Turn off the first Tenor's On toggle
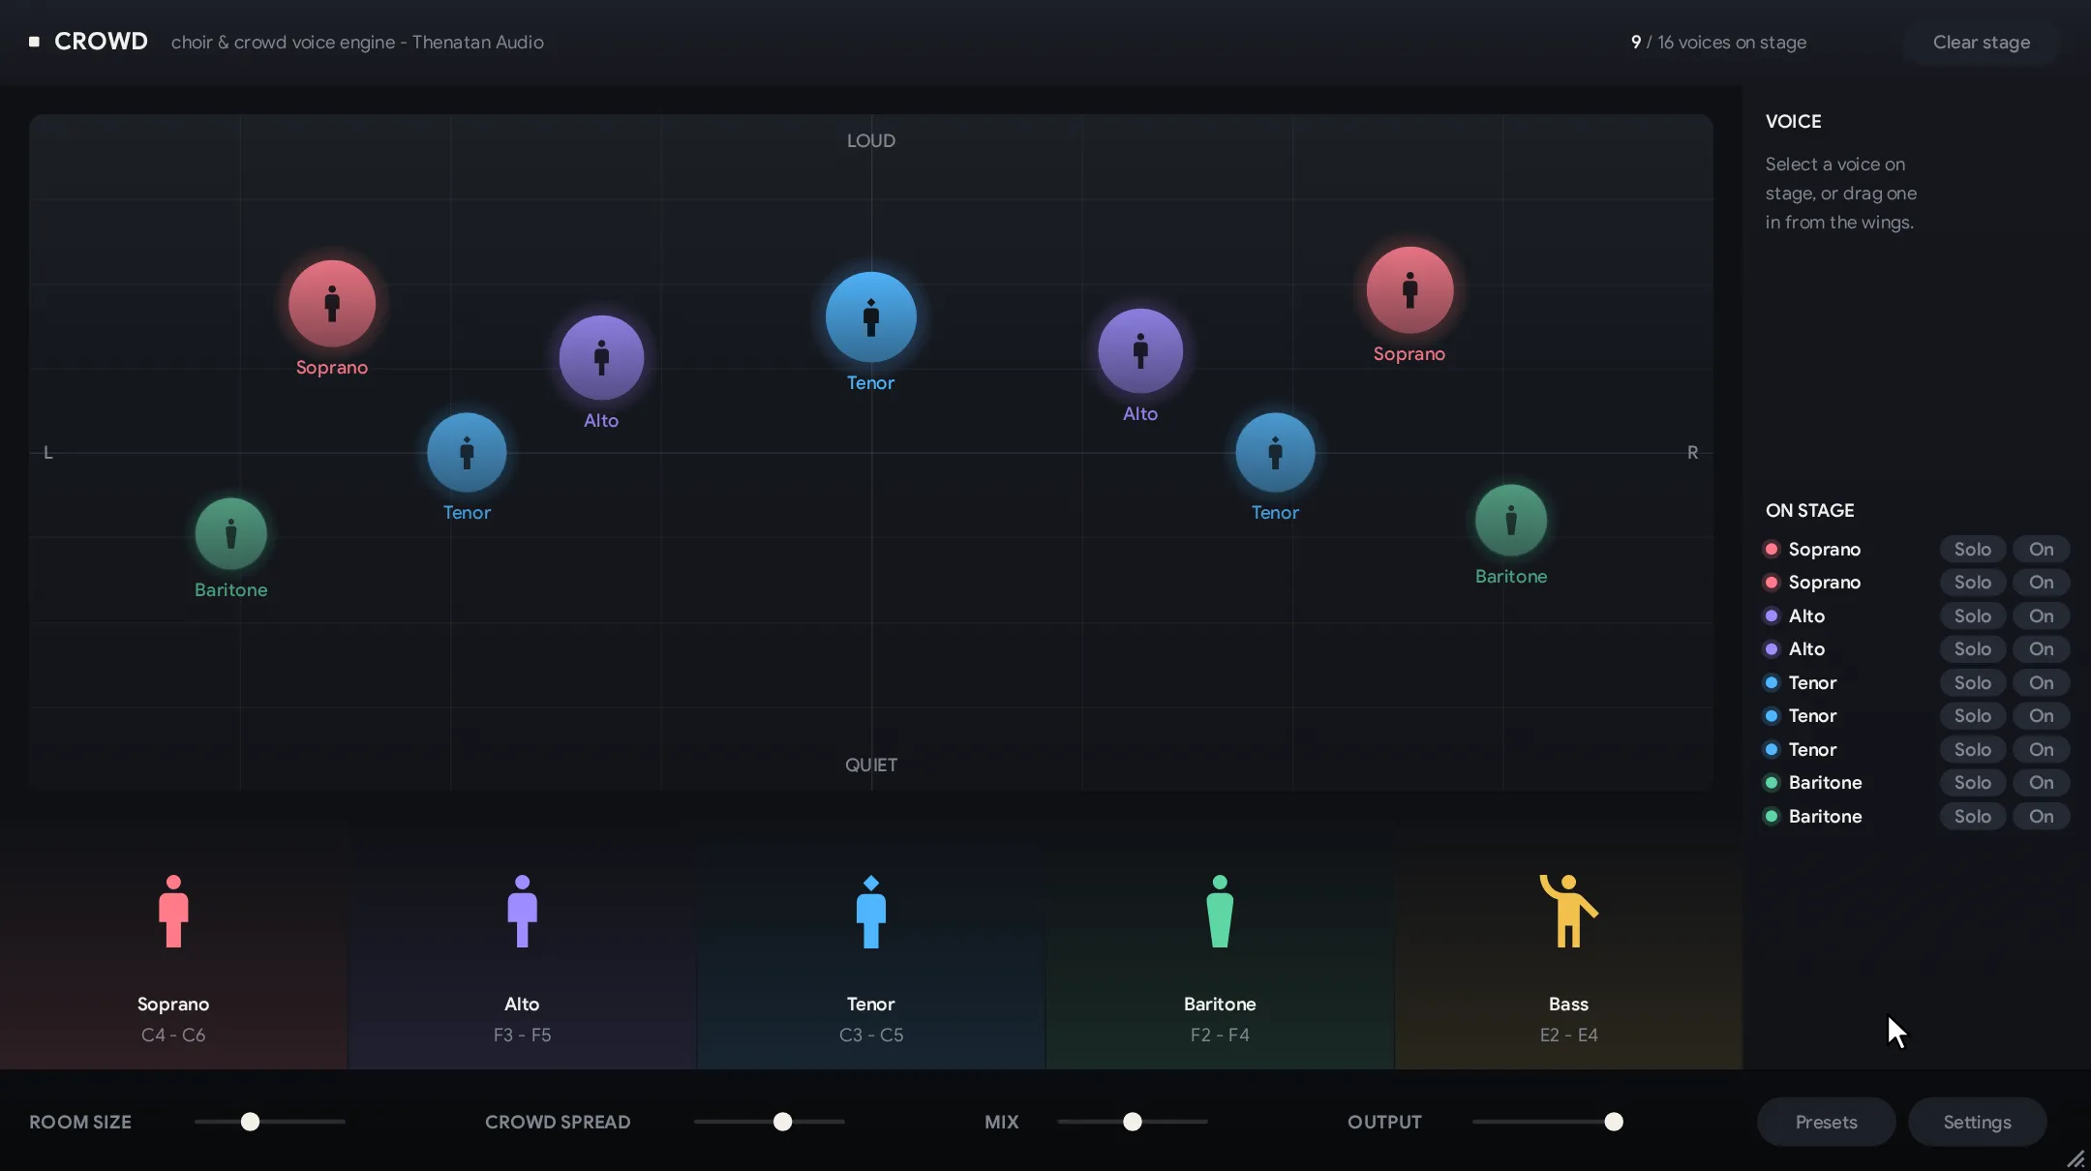The width and height of the screenshot is (2091, 1171). click(2041, 683)
